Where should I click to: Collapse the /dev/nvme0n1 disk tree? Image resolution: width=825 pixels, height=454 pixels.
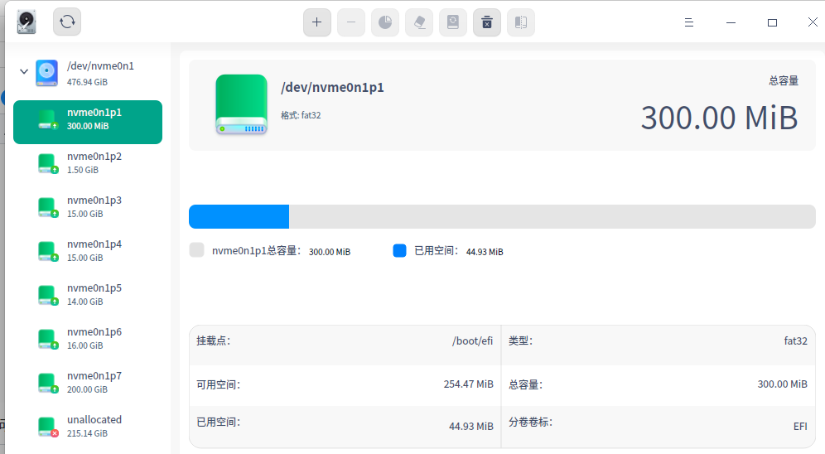24,71
